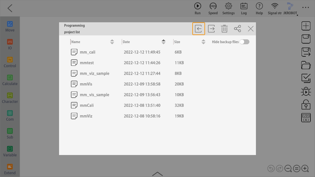Sort project list by Name

pyautogui.click(x=112, y=42)
